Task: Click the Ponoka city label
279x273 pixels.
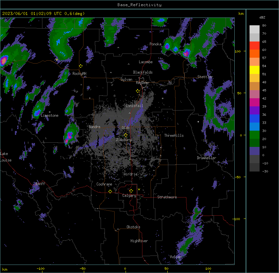Action: pos(155,44)
